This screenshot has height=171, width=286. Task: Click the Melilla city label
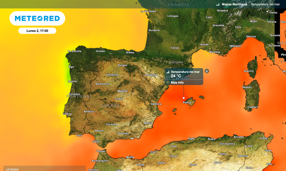coord(130,157)
